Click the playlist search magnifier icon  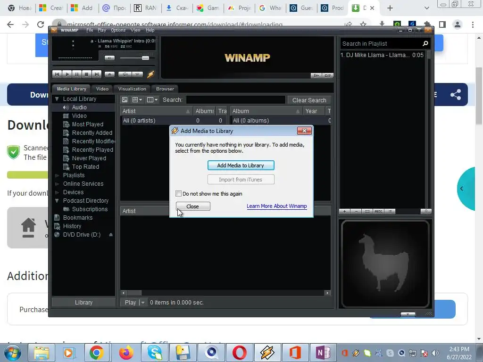point(425,44)
